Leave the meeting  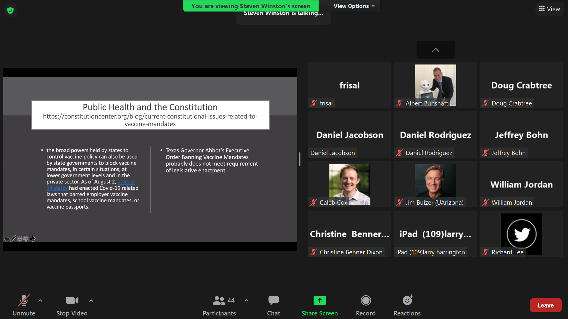(546, 305)
